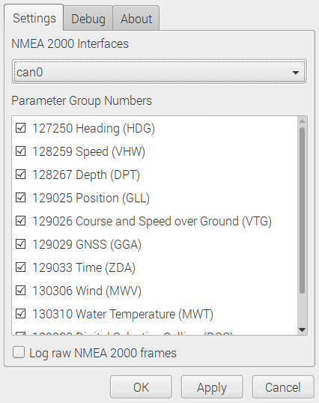This screenshot has height=403, width=319.
Task: Click the NMEA 2000 interfaces dropdown arrow
Action: [x=296, y=73]
